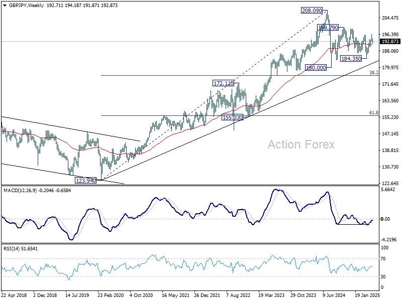
Task: Open the chart dropdown triangle beside GBPJPY
Action: click(x=5, y=6)
